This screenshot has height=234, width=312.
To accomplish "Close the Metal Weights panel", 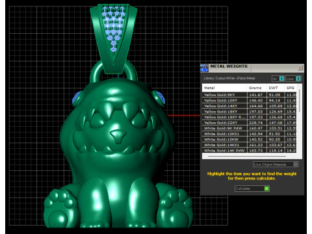I will [300, 68].
